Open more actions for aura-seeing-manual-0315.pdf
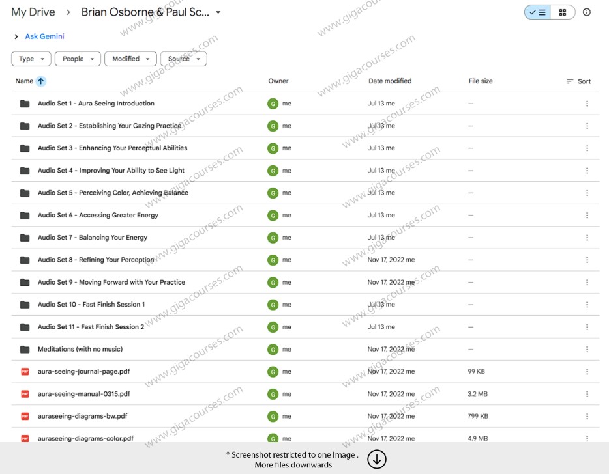Image resolution: width=609 pixels, height=474 pixels. click(587, 394)
